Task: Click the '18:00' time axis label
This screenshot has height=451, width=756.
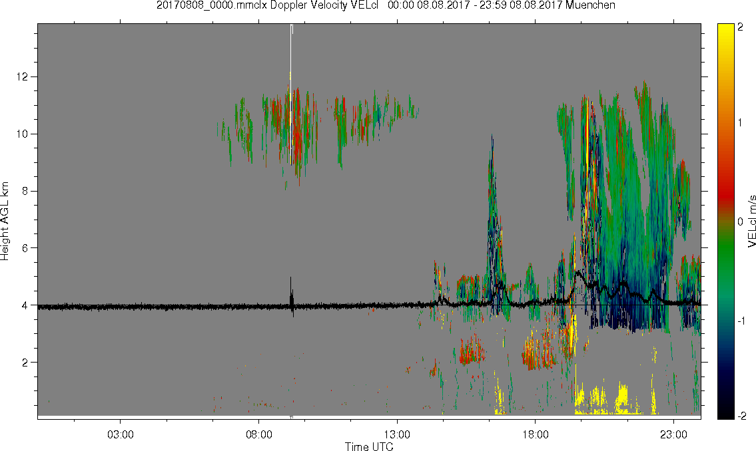Action: (x=535, y=435)
